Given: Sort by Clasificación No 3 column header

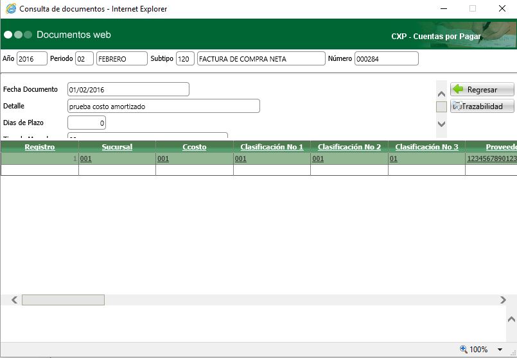Looking at the screenshot, I should 426,147.
